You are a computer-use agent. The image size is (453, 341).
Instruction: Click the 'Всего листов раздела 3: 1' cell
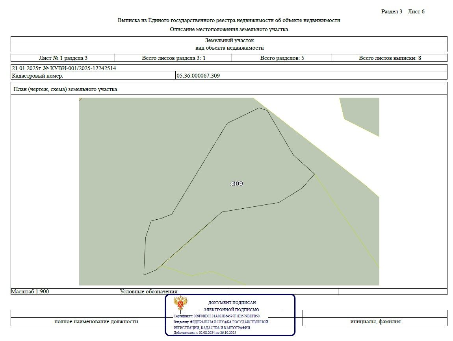[173, 58]
